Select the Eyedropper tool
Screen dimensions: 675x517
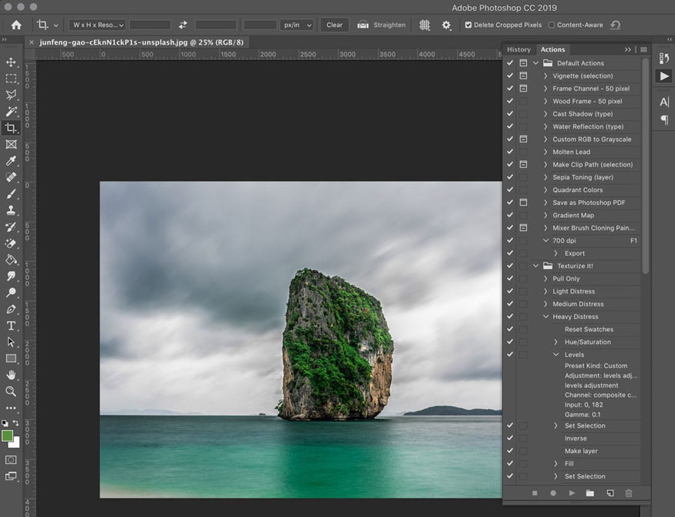point(11,160)
